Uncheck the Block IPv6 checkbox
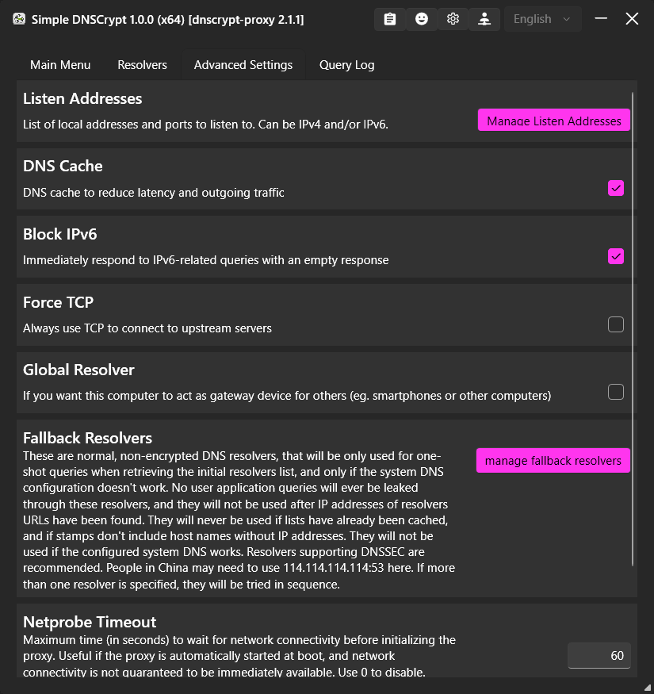The width and height of the screenshot is (654, 694). coord(615,256)
